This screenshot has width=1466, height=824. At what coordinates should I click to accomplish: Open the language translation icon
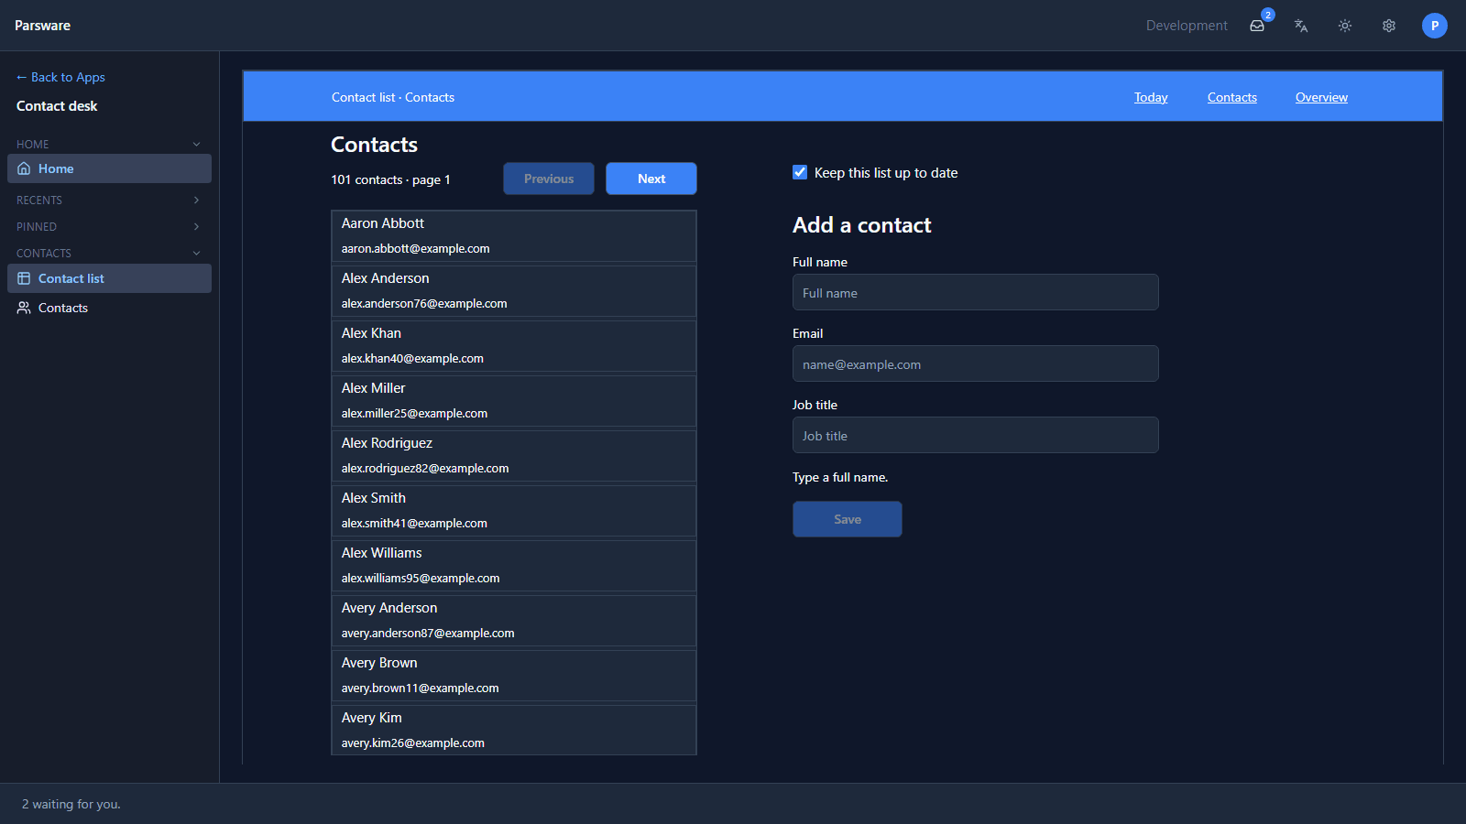1301,26
